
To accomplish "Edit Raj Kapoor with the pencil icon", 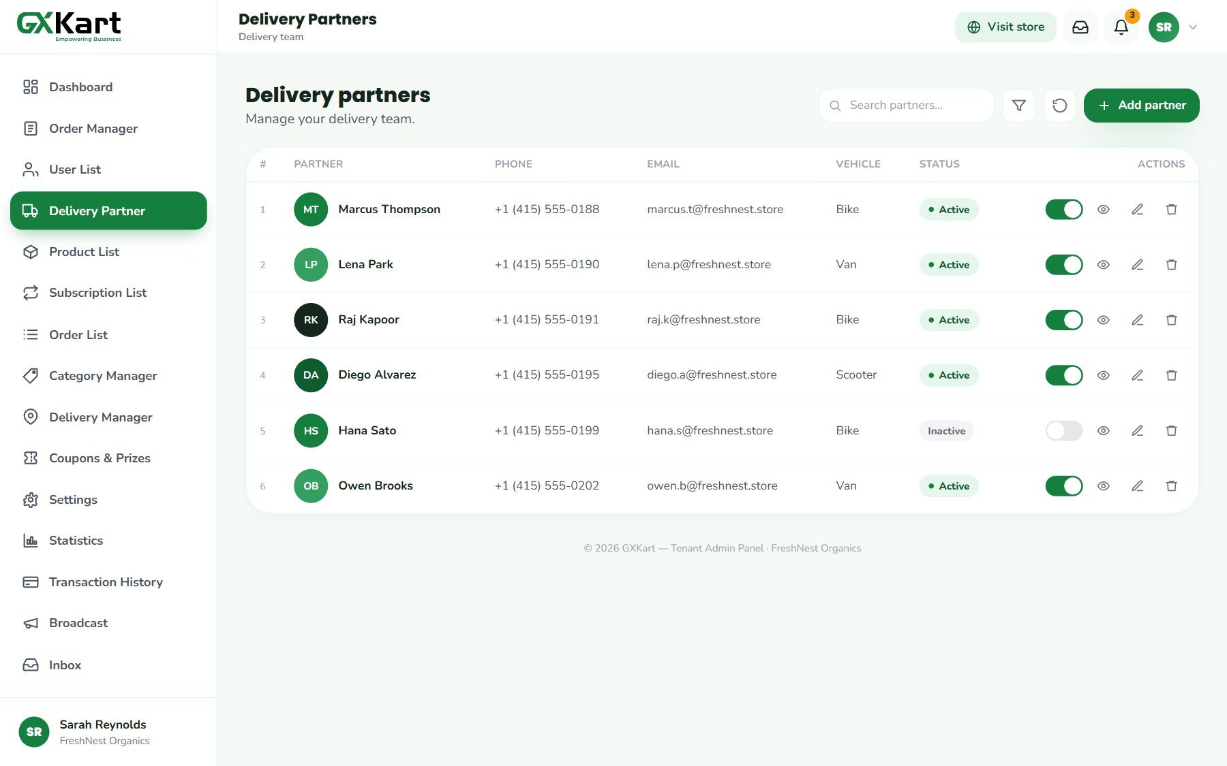I will (1138, 320).
